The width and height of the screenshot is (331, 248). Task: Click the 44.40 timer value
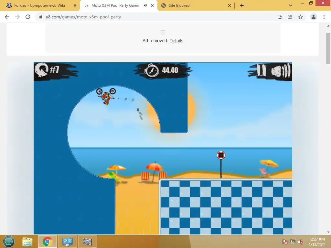(x=170, y=70)
